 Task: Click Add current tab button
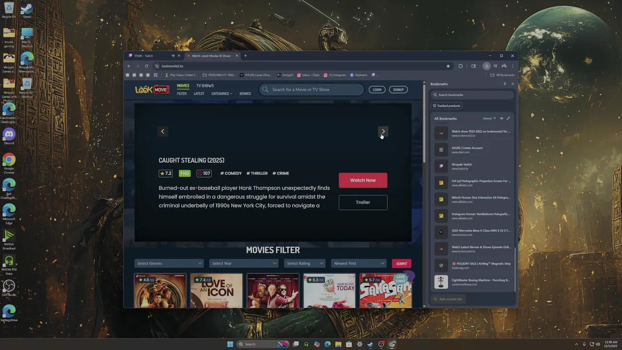tap(448, 299)
